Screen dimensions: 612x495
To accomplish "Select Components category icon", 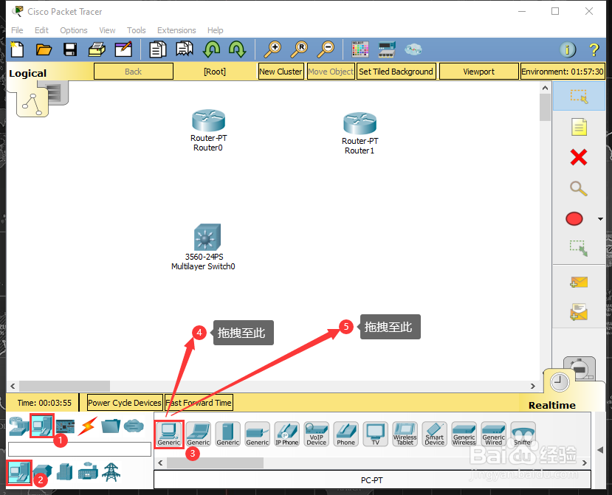I will click(x=65, y=426).
